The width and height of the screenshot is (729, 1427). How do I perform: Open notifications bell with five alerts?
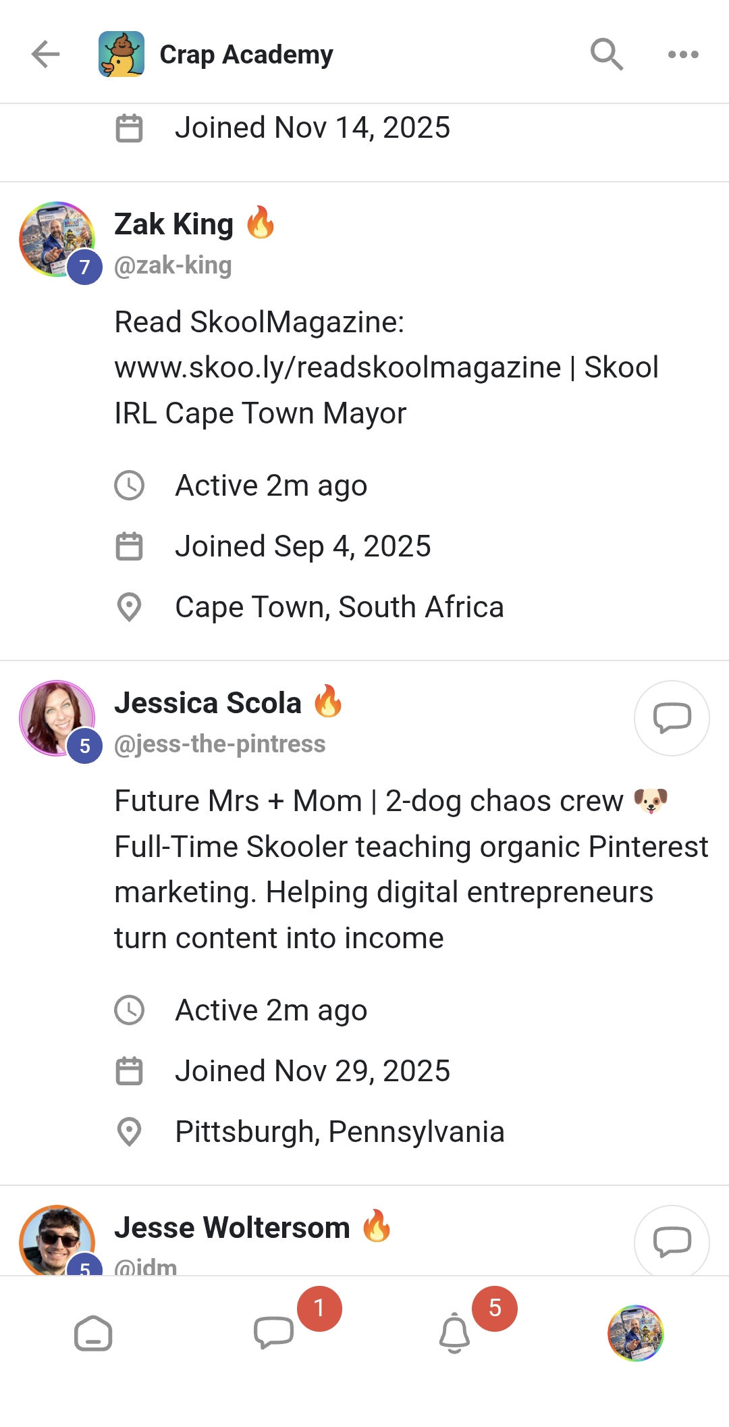(454, 1333)
